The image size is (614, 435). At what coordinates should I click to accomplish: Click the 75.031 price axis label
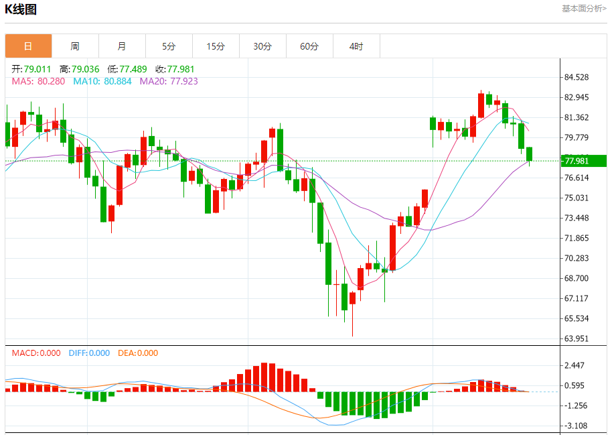pos(577,198)
